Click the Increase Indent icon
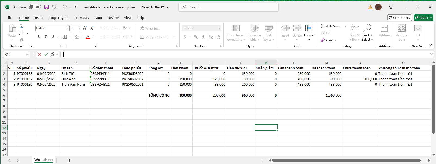 [x=132, y=37]
